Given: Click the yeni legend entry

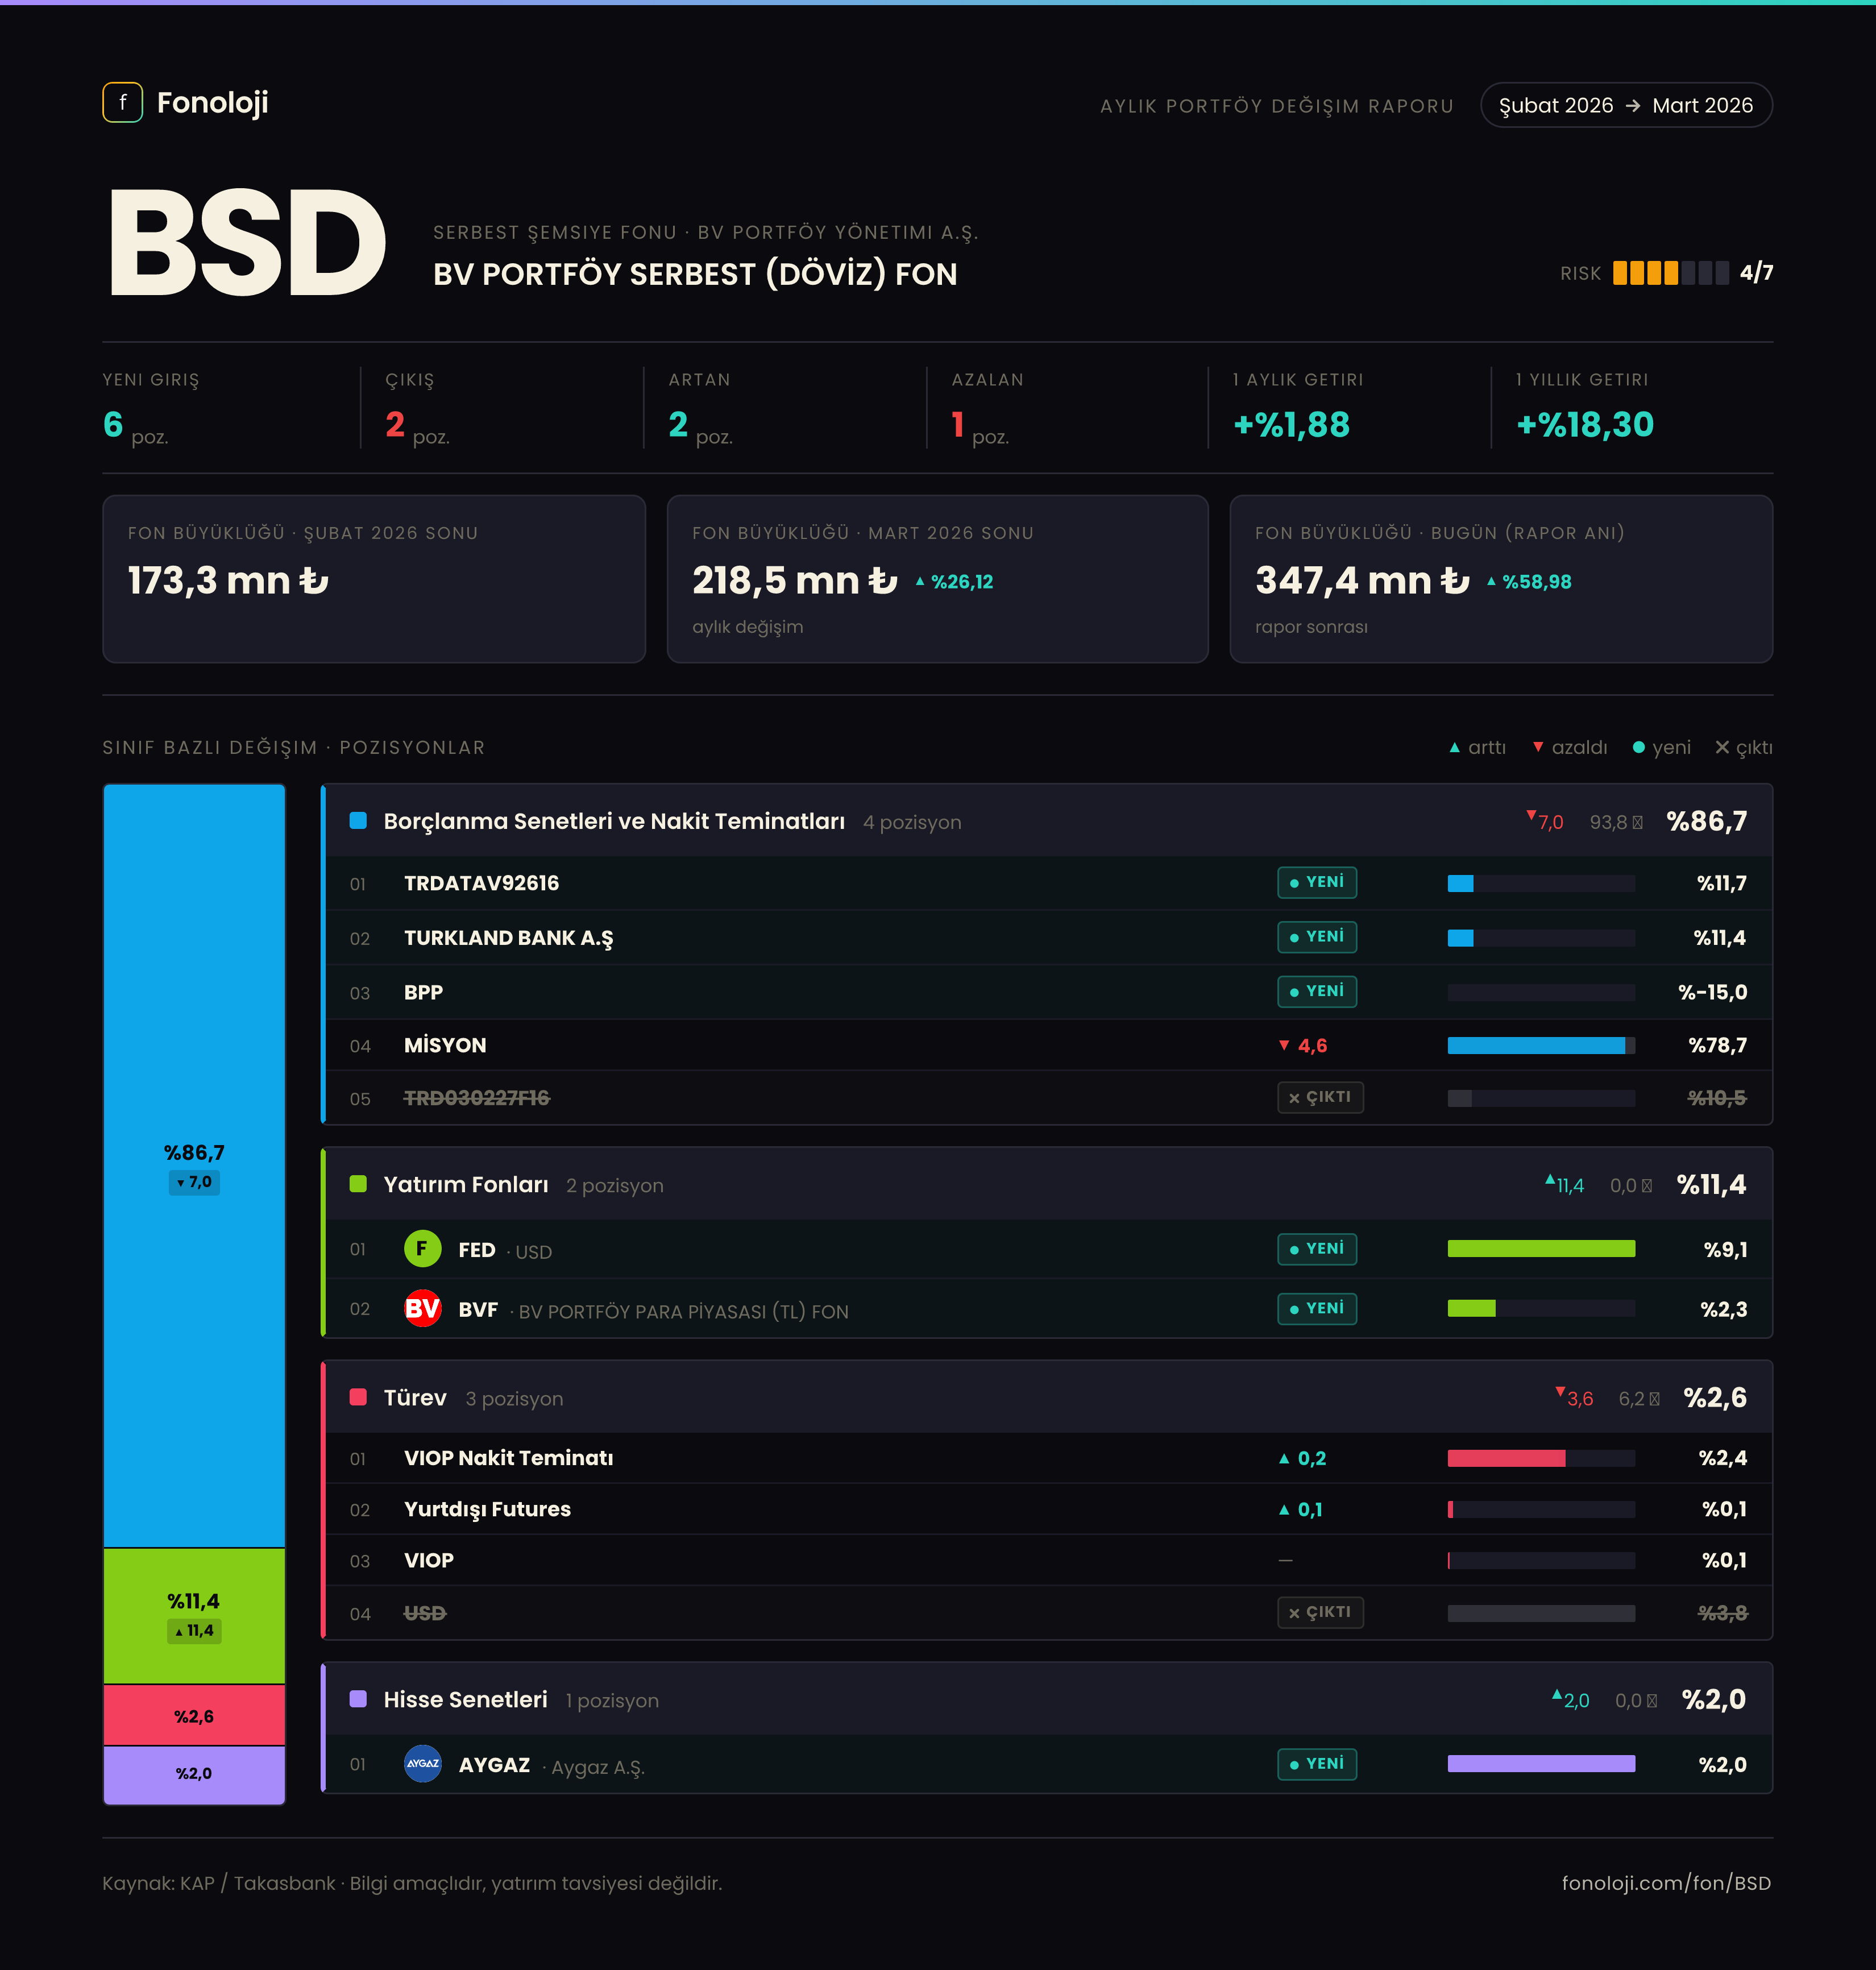Looking at the screenshot, I should click(1661, 747).
